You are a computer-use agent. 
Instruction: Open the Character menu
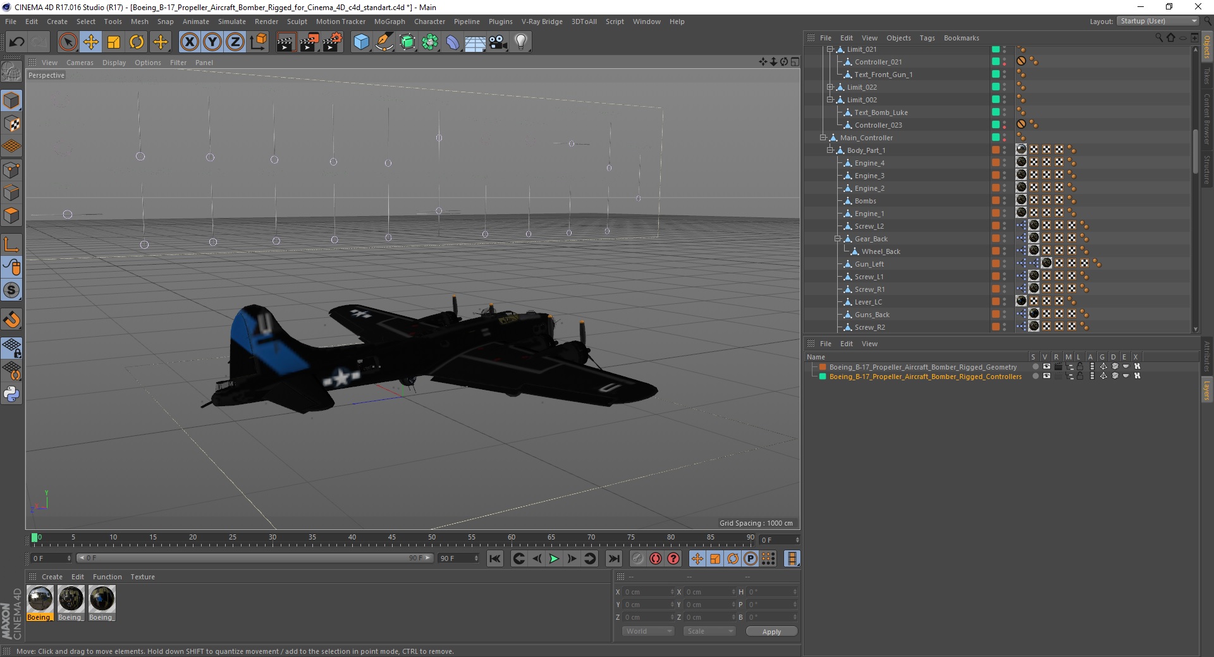tap(429, 21)
